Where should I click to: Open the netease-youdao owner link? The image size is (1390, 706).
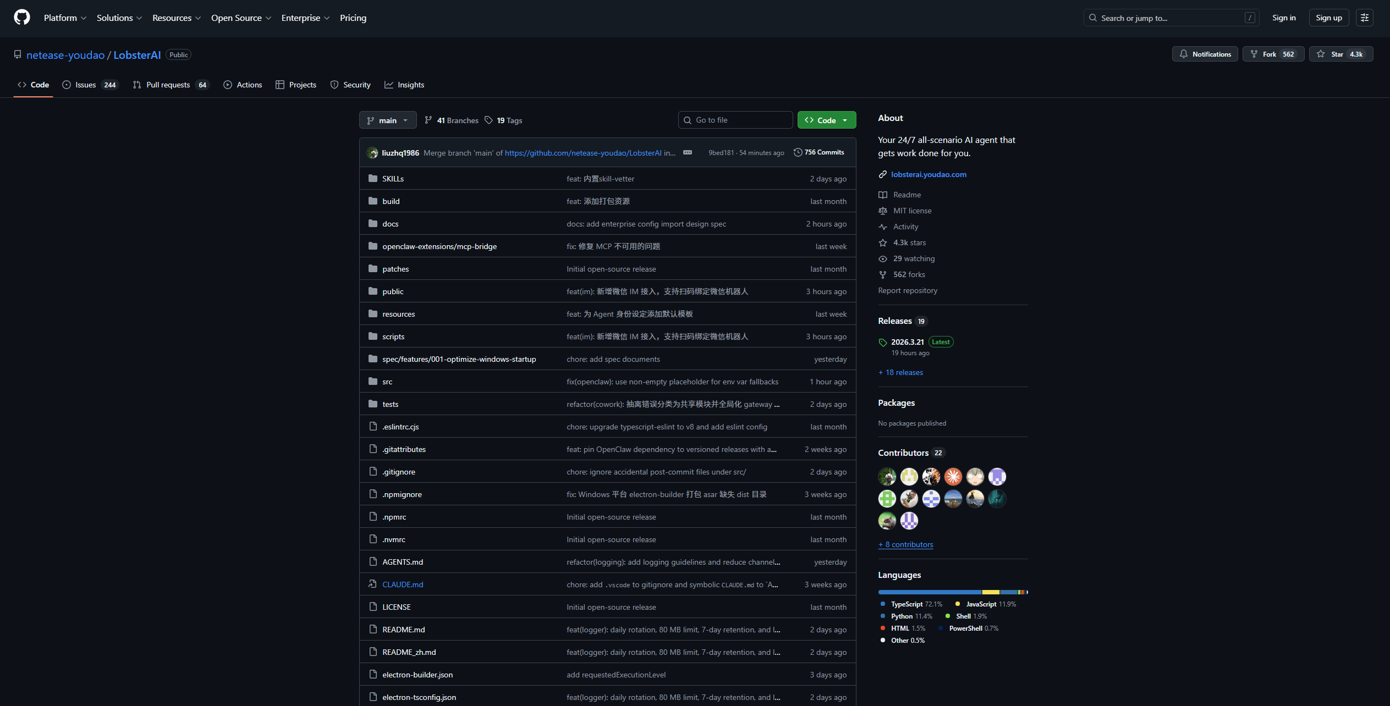tap(65, 55)
